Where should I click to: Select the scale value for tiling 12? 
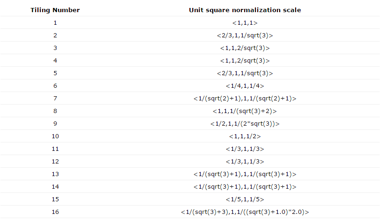pyautogui.click(x=245, y=161)
